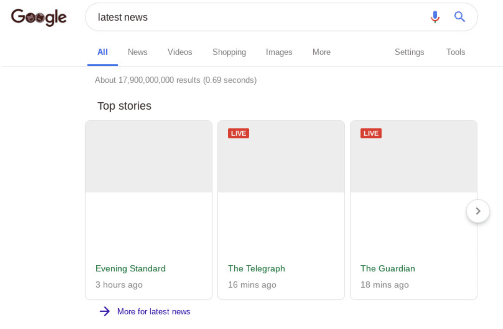Open the More search options dropdown
Image resolution: width=503 pixels, height=329 pixels.
tap(321, 52)
